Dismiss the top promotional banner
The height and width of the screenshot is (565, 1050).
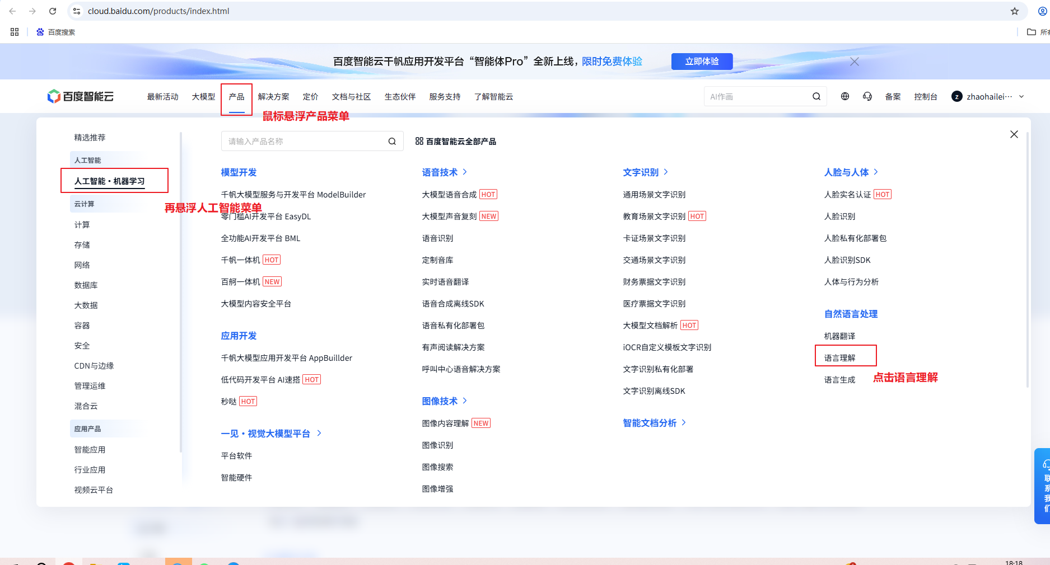coord(855,62)
